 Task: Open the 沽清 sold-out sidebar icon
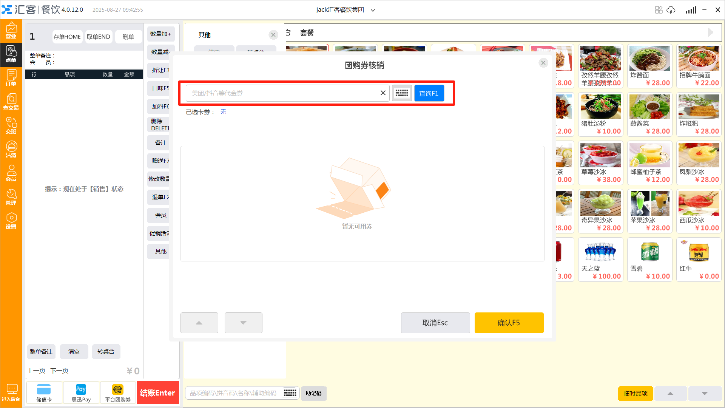click(11, 150)
